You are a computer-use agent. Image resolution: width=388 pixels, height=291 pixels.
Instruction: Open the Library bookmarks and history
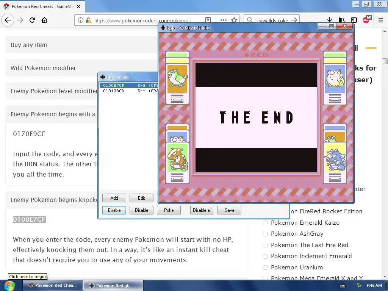click(342, 20)
